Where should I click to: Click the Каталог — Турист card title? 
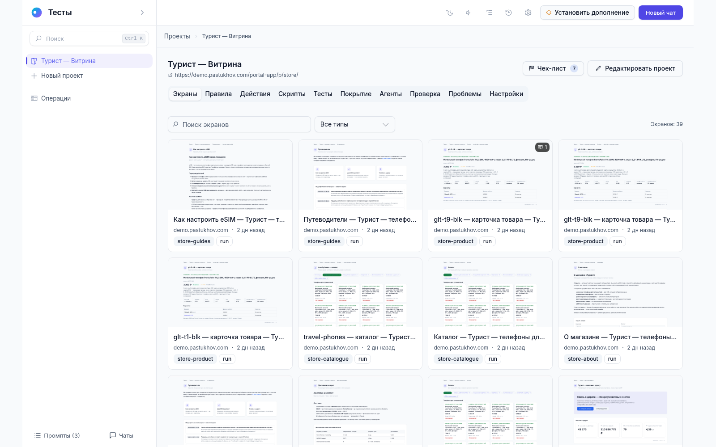[489, 337]
